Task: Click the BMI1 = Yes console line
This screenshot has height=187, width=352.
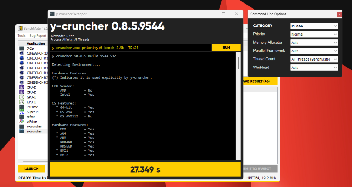Action: click(x=75, y=151)
